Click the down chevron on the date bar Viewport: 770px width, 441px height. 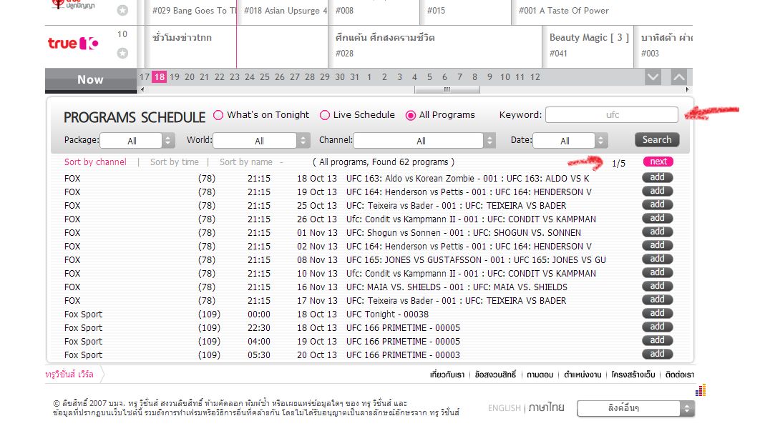point(653,77)
